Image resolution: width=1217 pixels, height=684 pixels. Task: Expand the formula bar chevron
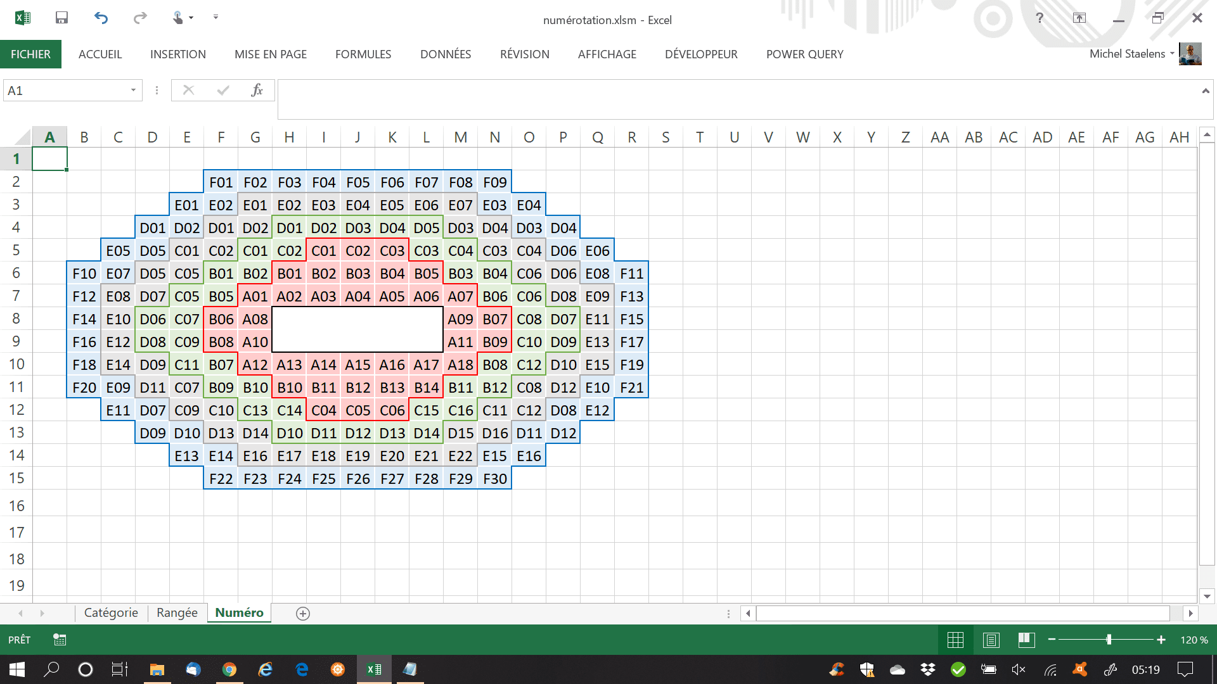coord(1205,91)
